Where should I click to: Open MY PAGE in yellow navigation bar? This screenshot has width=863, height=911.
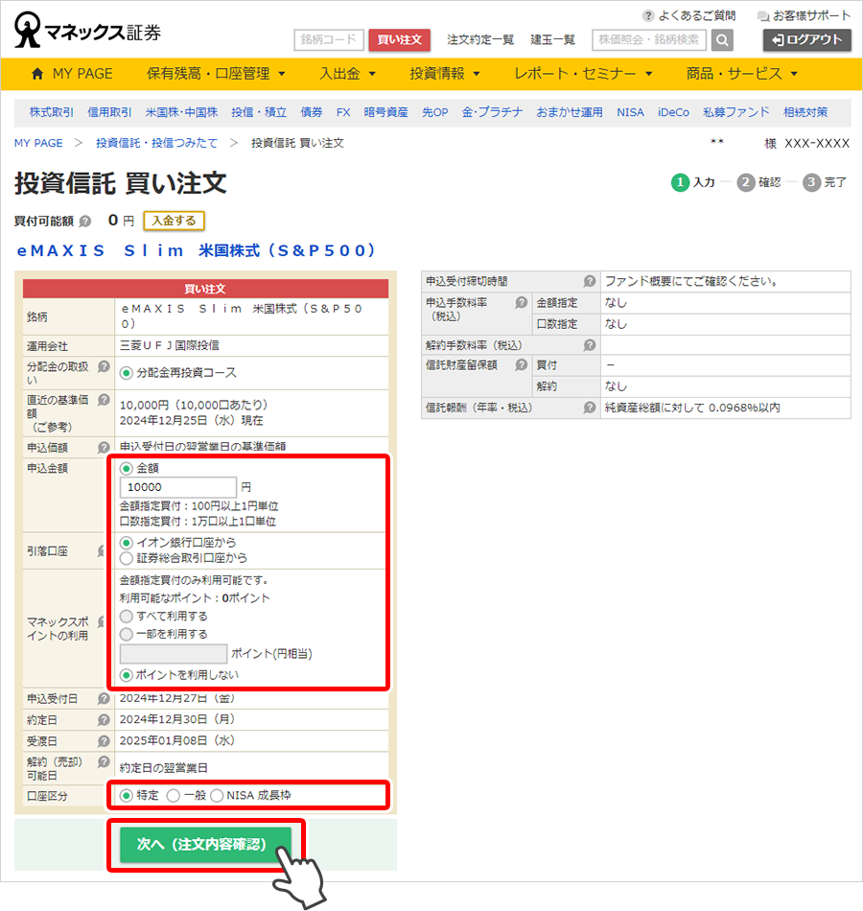point(82,74)
